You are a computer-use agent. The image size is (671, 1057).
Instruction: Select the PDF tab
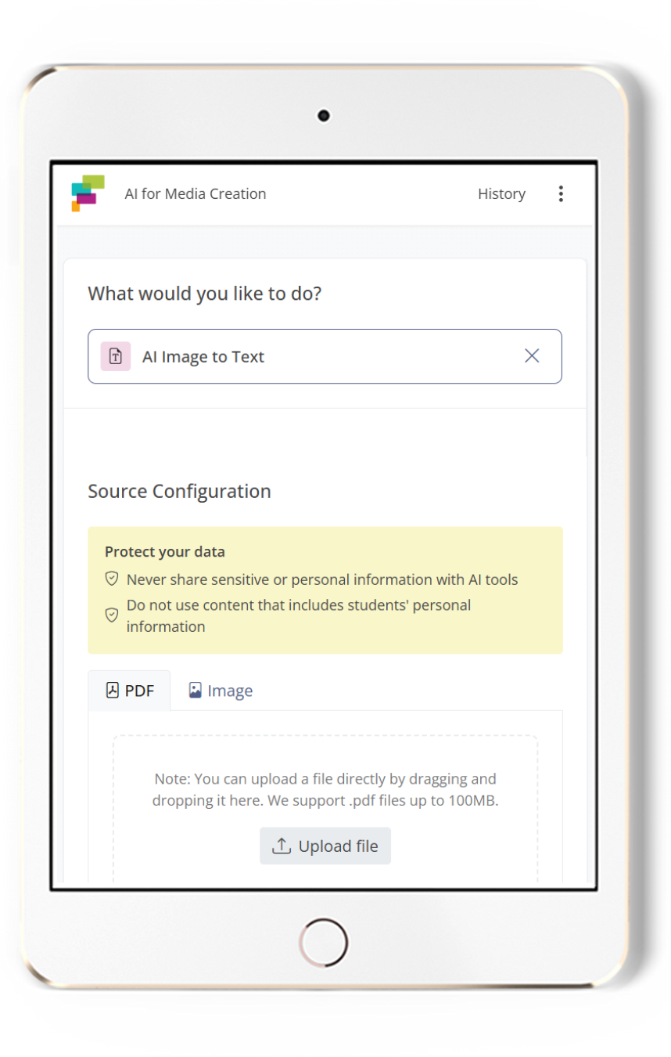[129, 690]
